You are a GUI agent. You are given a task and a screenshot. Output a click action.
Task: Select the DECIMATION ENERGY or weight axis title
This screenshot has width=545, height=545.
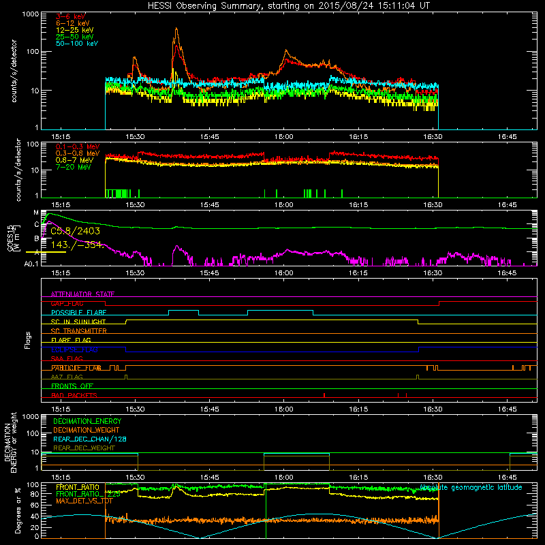pyautogui.click(x=10, y=443)
